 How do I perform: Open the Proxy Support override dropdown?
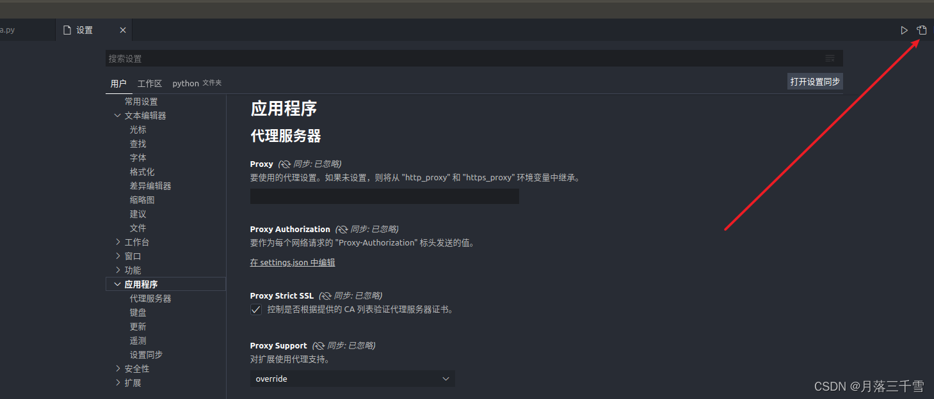352,379
